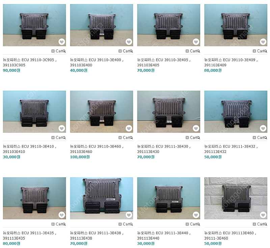
Task: Click Cart plus icon under 39110-3E410
Action: coord(53,138)
